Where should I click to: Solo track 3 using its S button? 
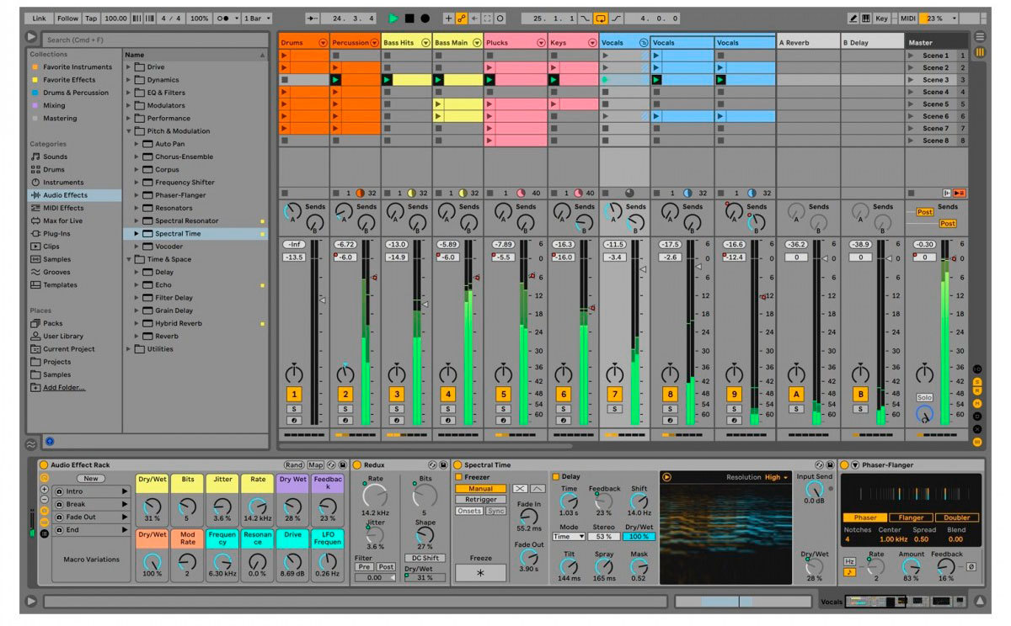397,409
